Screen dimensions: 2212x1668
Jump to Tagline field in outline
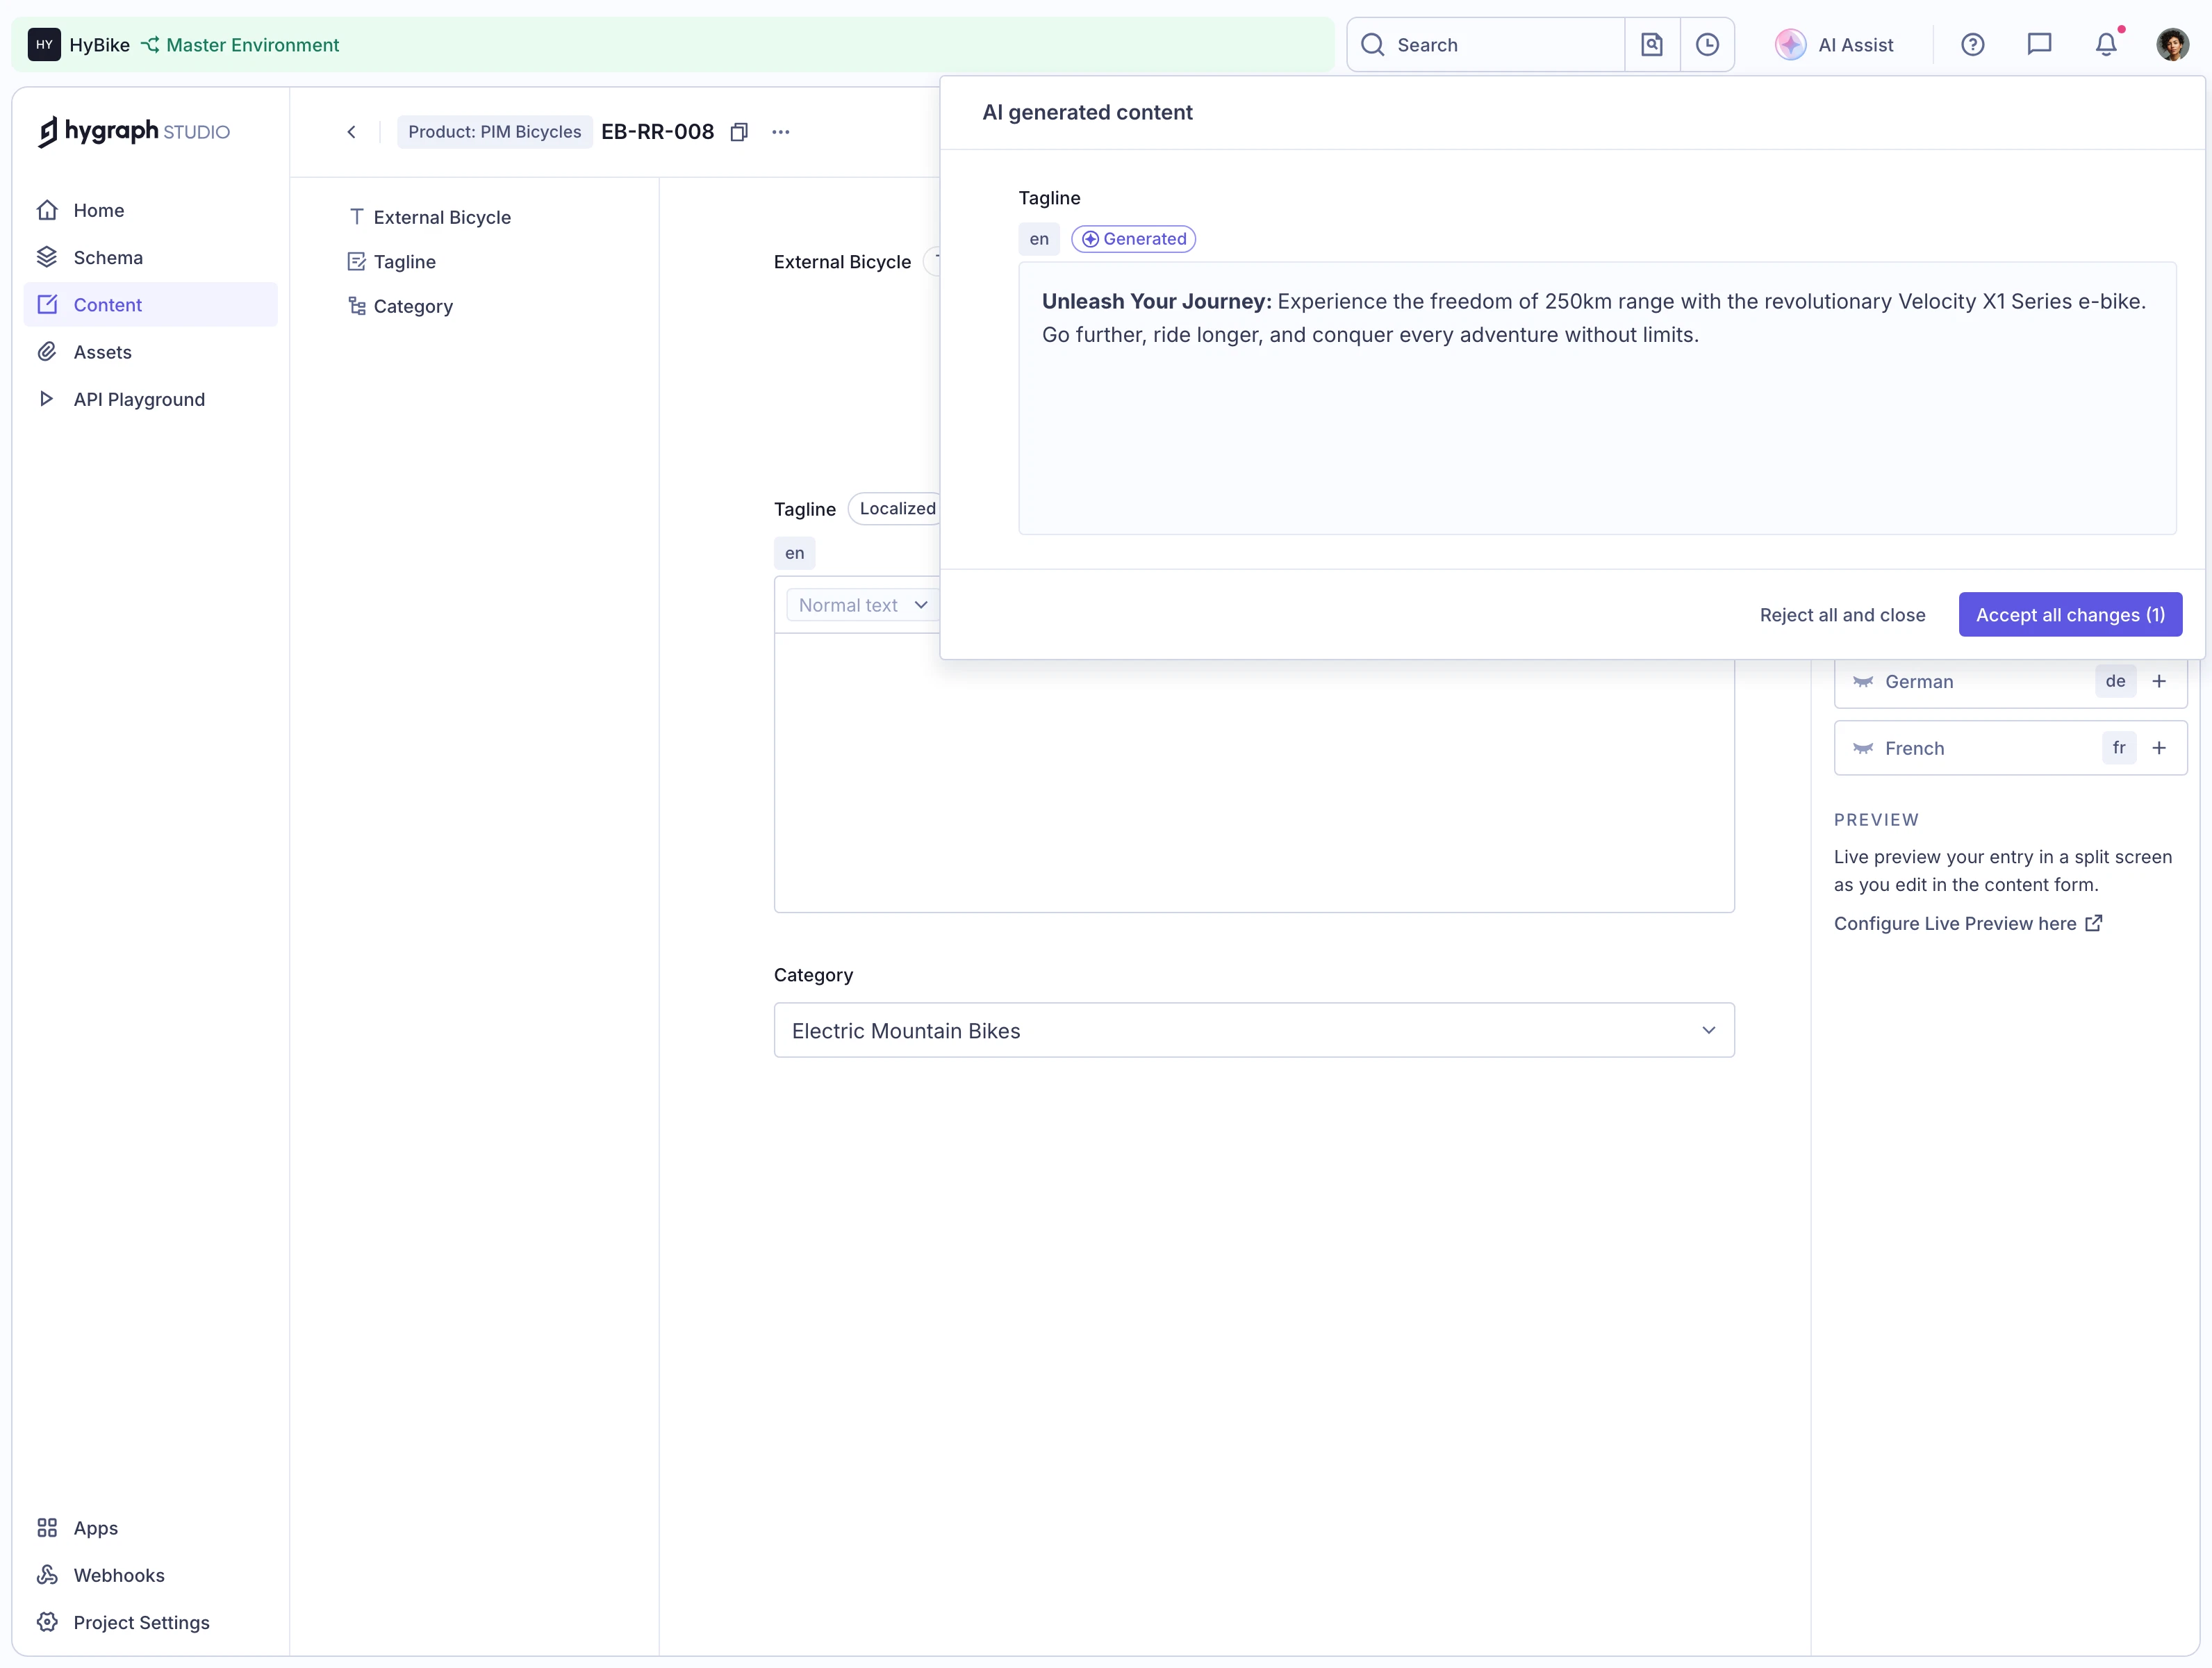pos(391,261)
